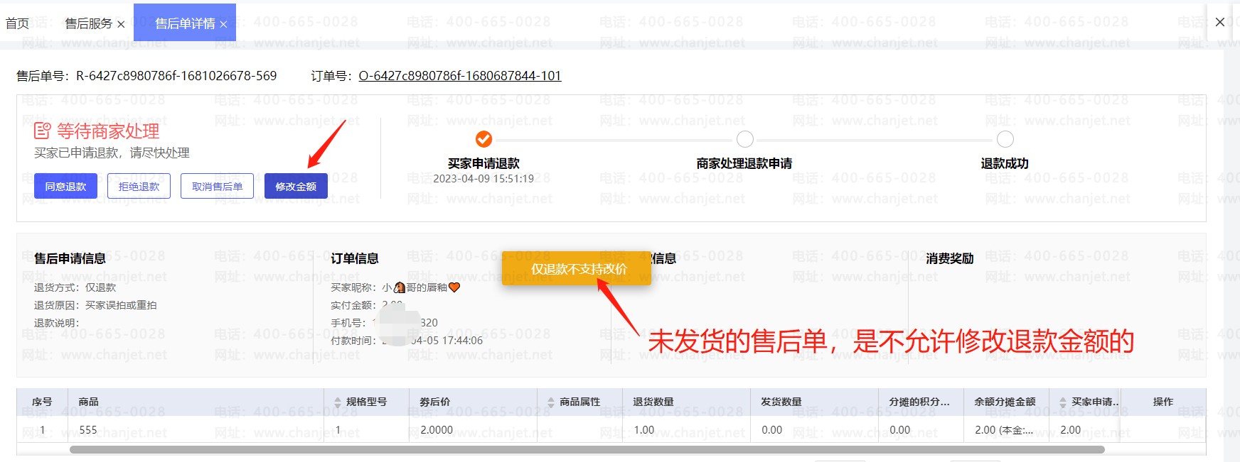
Task: Click the 等待商家处理 status icon
Action: click(43, 131)
